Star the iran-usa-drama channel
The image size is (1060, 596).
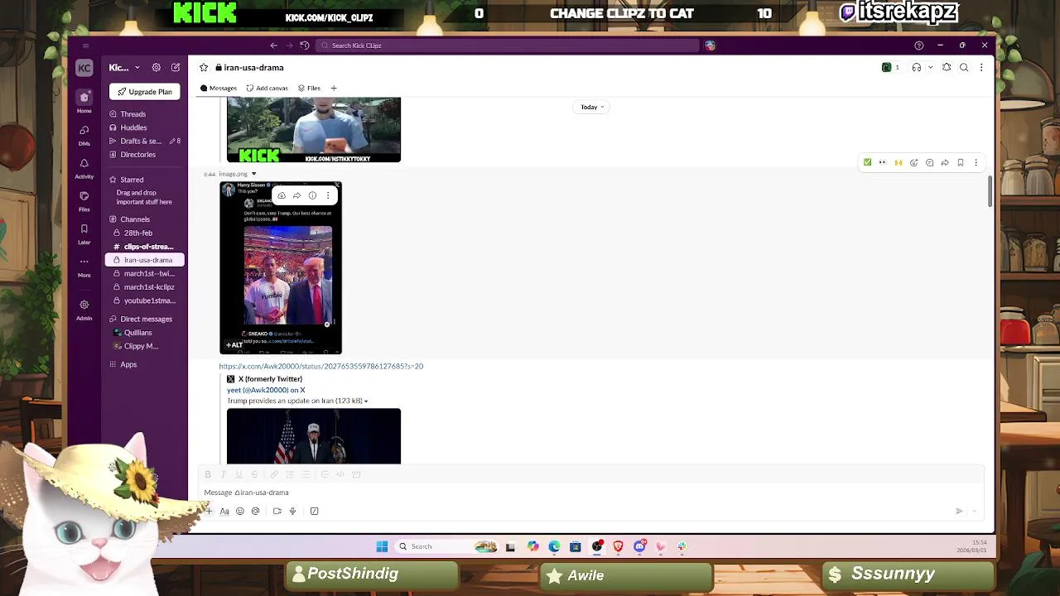point(204,68)
